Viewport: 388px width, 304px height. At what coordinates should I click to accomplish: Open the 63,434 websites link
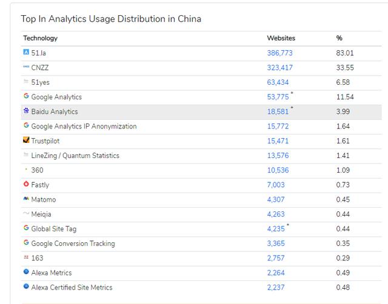coord(278,82)
